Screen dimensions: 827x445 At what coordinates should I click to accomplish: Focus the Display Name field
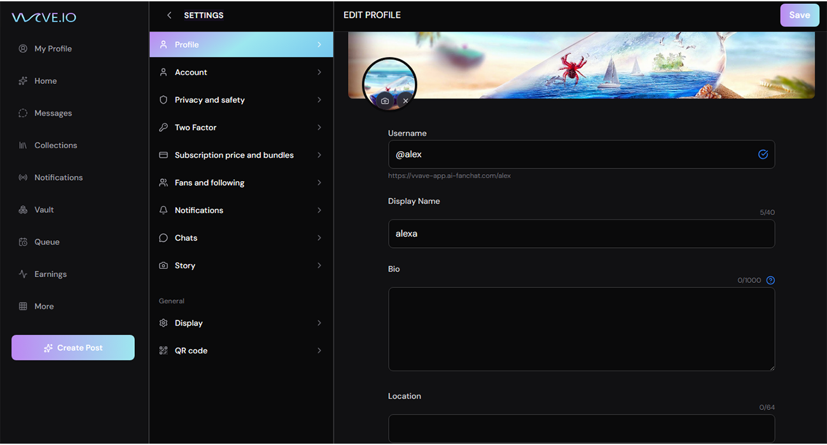[581, 234]
